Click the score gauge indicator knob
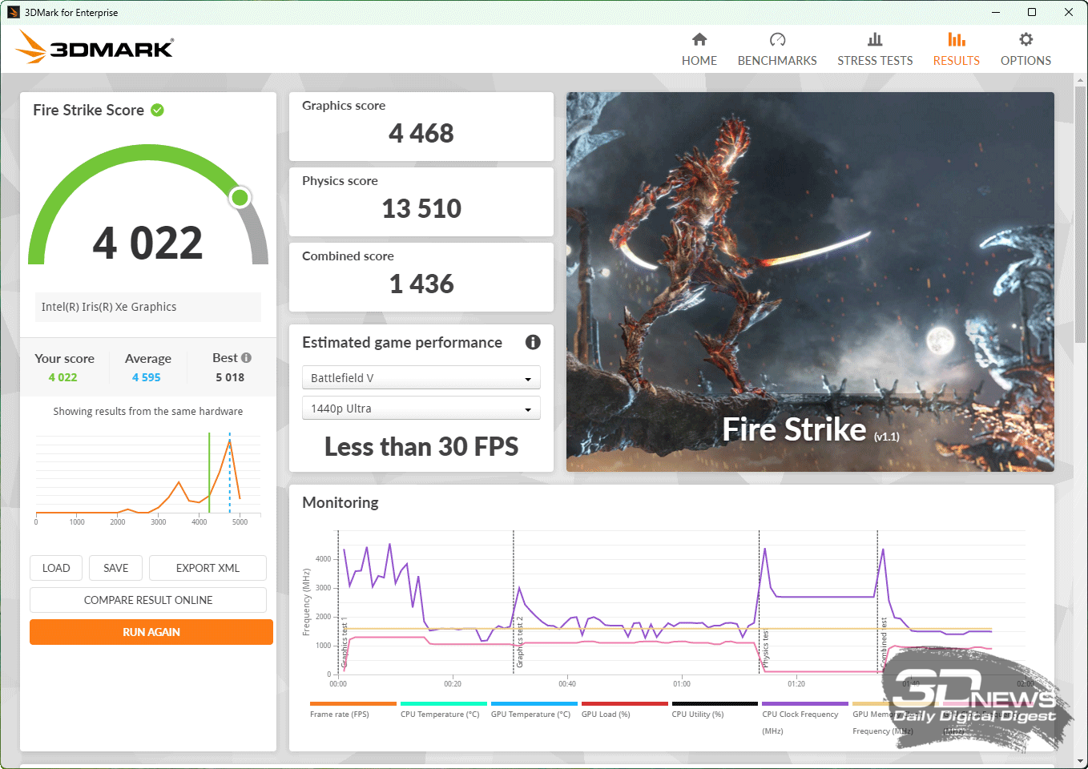Screen dimensions: 1088x769 click(x=240, y=197)
